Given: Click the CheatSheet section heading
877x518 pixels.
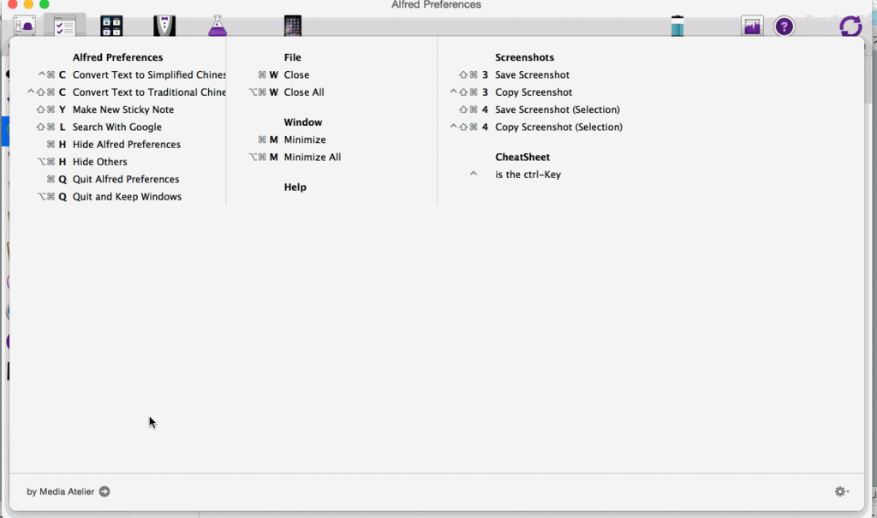Looking at the screenshot, I should [x=522, y=157].
